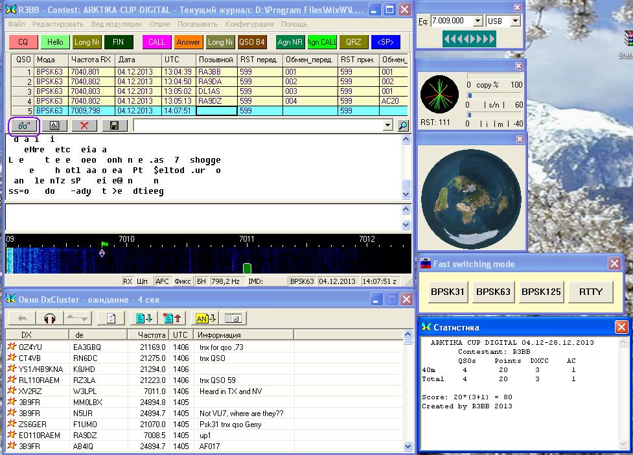Click the yellow AN filter icon in DxCluster
The width and height of the screenshot is (633, 455).
205,318
